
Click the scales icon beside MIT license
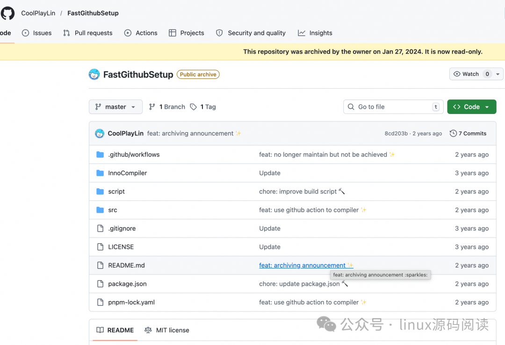click(148, 330)
